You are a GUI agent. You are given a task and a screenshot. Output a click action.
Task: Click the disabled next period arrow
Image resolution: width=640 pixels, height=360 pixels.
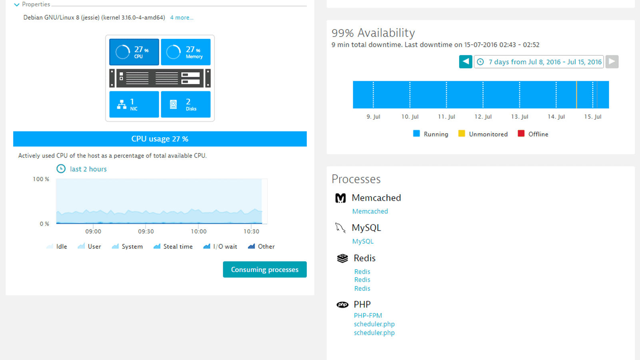click(612, 62)
